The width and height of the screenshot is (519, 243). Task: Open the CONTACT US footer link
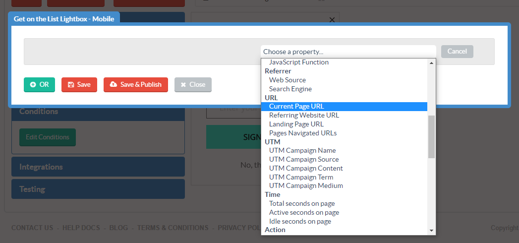pos(32,228)
